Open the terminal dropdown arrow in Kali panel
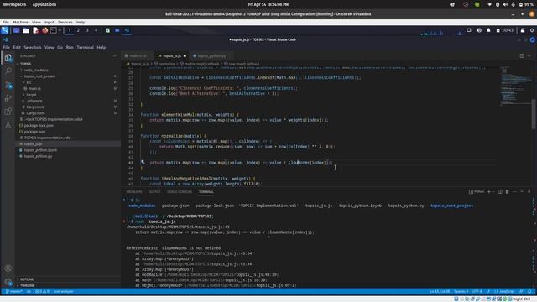This screenshot has width=537, height=302. pos(60,30)
